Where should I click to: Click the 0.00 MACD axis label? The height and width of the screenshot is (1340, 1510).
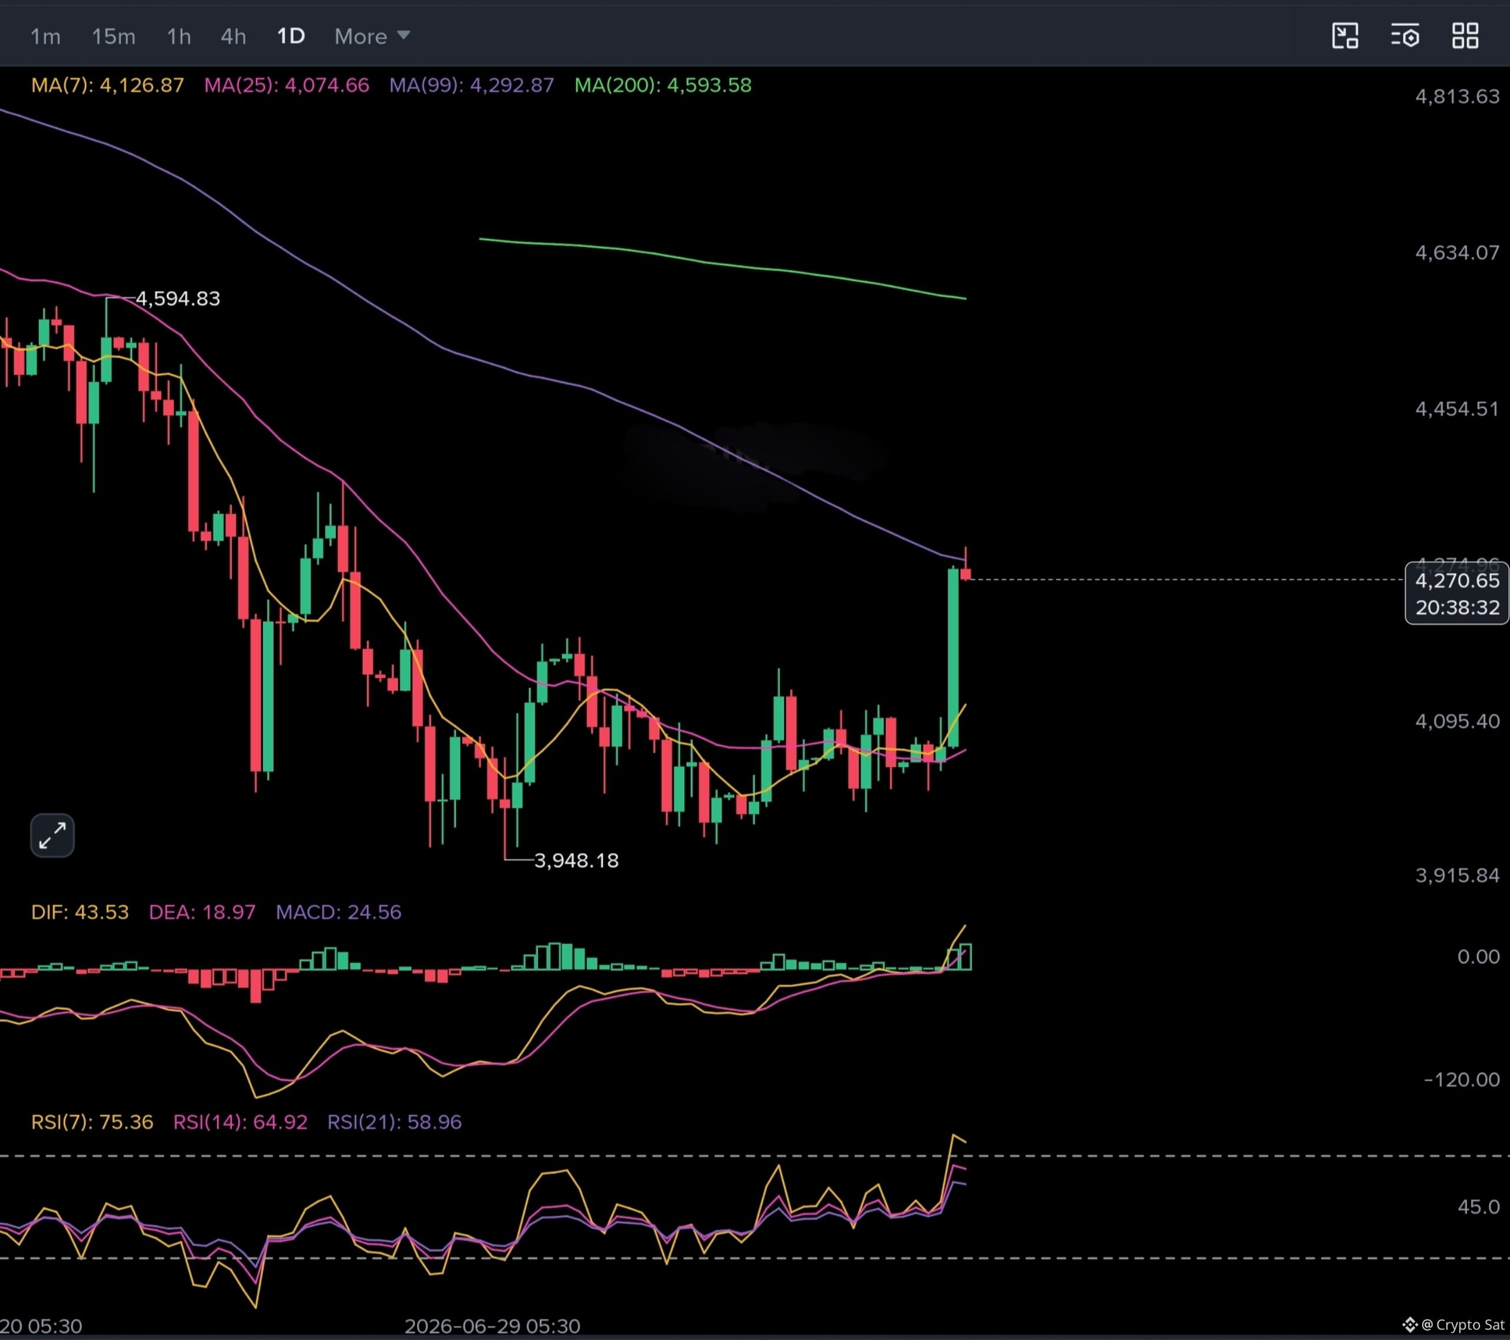click(x=1478, y=957)
